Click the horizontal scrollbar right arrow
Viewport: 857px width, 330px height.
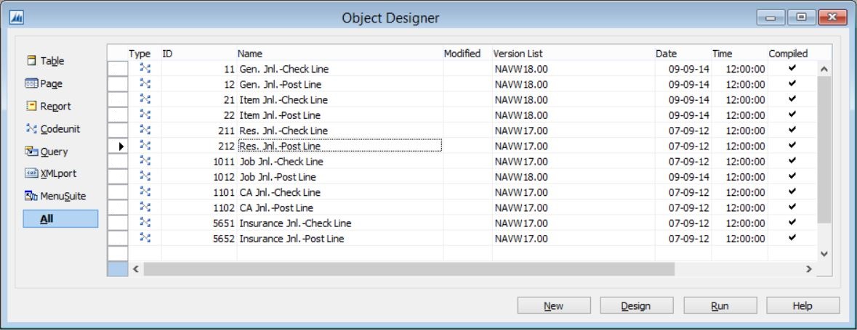[x=809, y=269]
